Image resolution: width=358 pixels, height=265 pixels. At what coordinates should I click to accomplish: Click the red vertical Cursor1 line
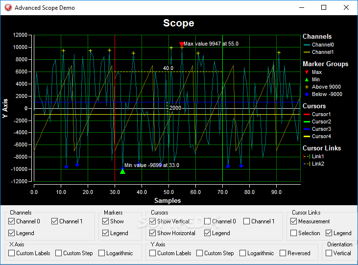tap(115, 128)
